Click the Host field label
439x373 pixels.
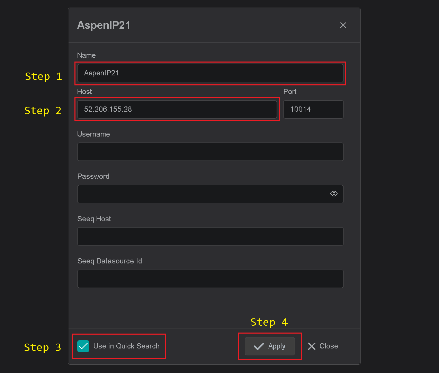click(x=84, y=92)
